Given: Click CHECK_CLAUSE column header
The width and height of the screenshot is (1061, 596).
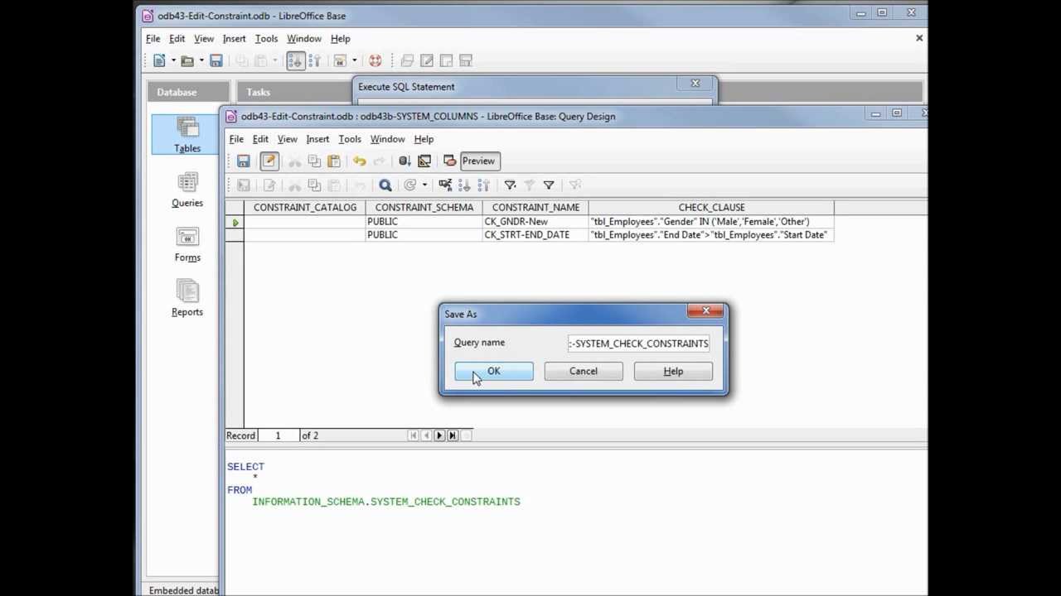Looking at the screenshot, I should [711, 207].
